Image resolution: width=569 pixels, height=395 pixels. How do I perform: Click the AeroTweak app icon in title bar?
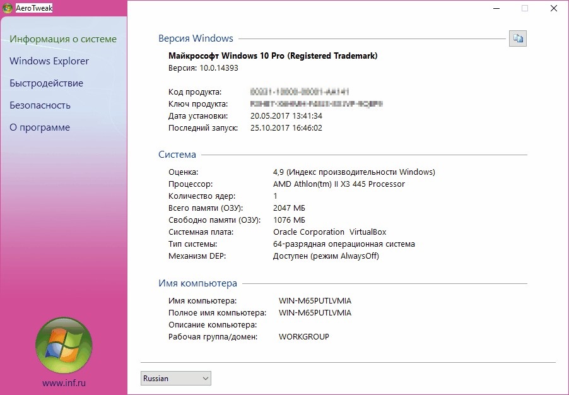8,8
